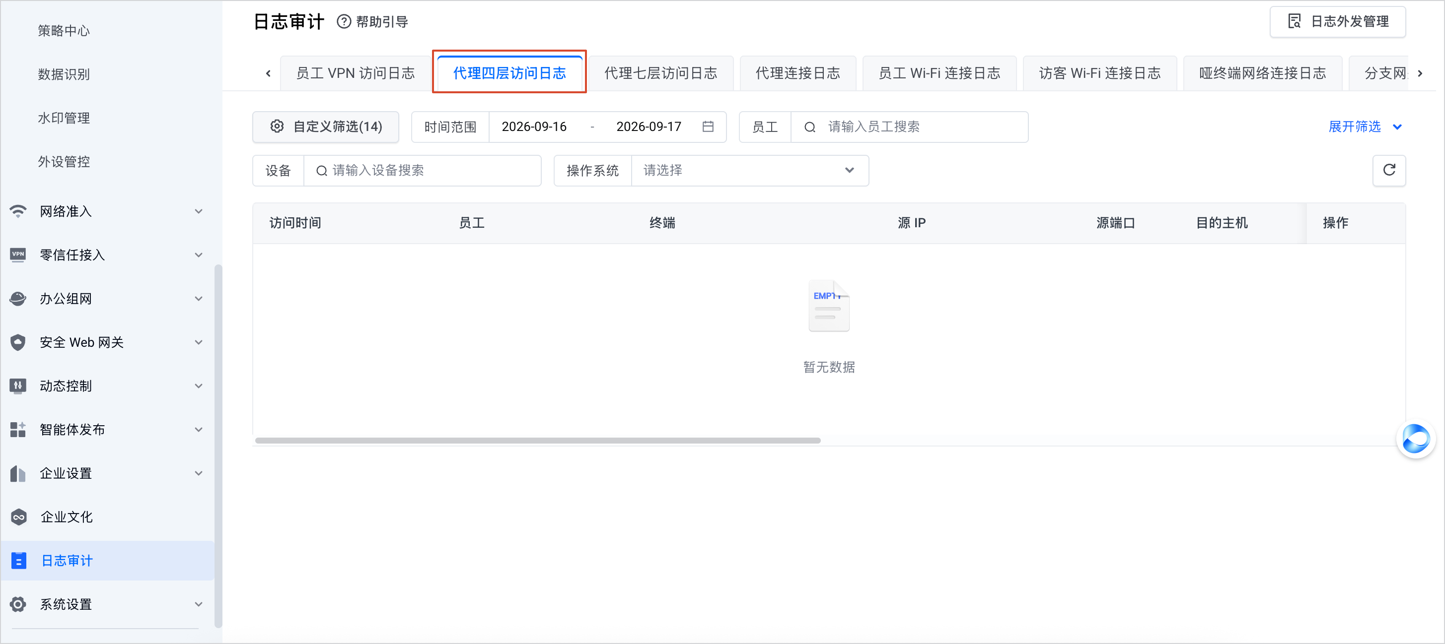Open the 操作系统 请选择 dropdown

click(x=749, y=170)
